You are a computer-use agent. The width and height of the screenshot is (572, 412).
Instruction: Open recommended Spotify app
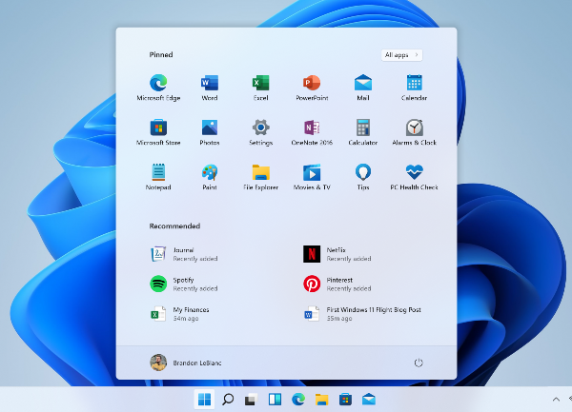(x=184, y=284)
